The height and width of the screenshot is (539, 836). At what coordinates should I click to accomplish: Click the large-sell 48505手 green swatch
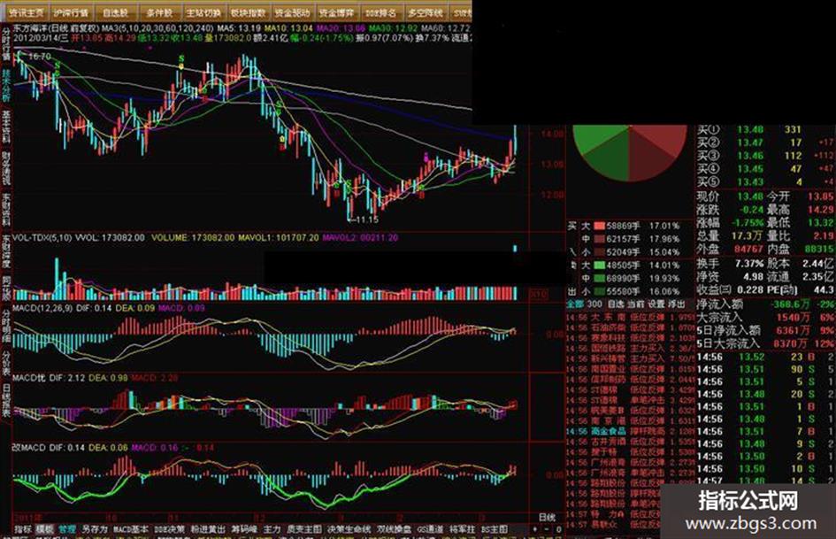click(x=599, y=266)
